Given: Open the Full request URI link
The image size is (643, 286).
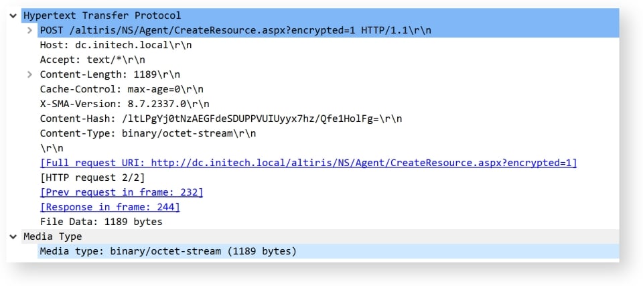Looking at the screenshot, I should pyautogui.click(x=308, y=163).
